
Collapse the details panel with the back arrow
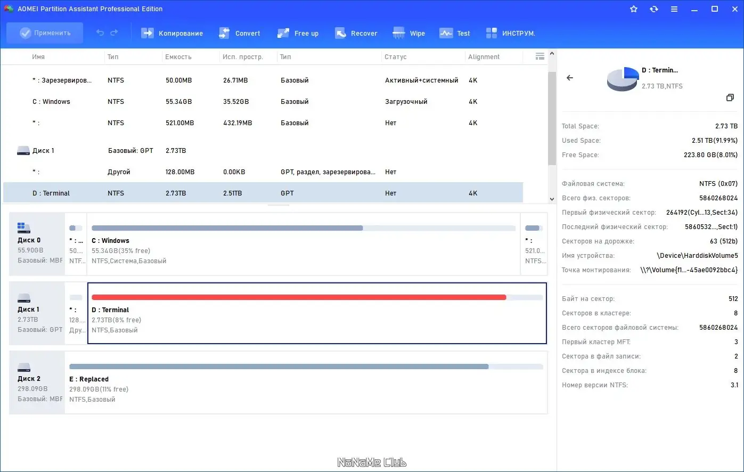(x=569, y=78)
